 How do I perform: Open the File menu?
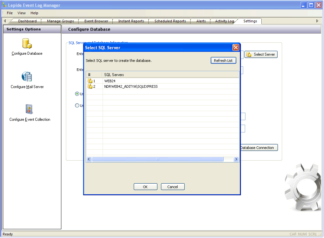10,13
